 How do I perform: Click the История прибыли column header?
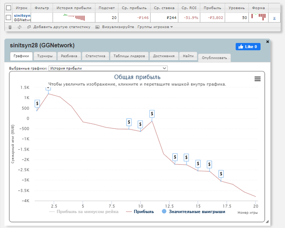point(74,8)
